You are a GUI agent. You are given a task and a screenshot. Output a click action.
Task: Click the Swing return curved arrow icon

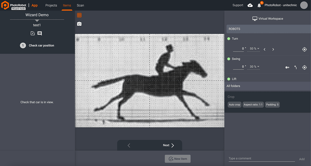point(295,67)
